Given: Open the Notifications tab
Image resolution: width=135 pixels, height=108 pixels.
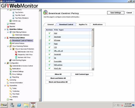Looking at the screenshot, I should 98,25.
